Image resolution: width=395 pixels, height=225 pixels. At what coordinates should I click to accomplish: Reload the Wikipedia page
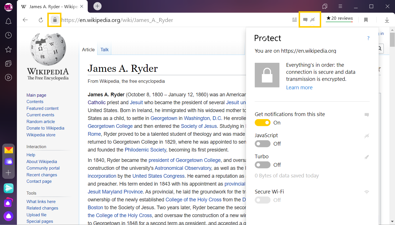[x=41, y=20]
